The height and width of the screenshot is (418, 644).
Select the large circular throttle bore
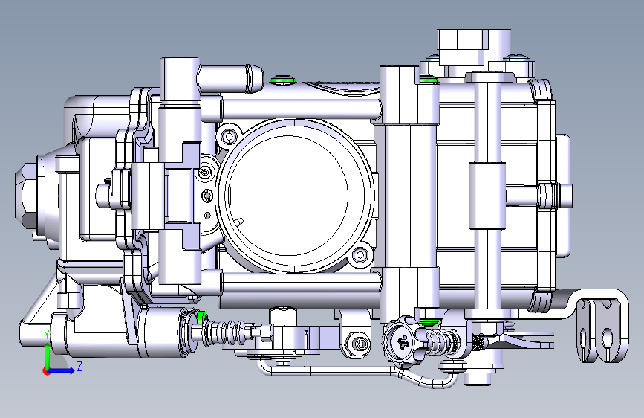coord(296,196)
